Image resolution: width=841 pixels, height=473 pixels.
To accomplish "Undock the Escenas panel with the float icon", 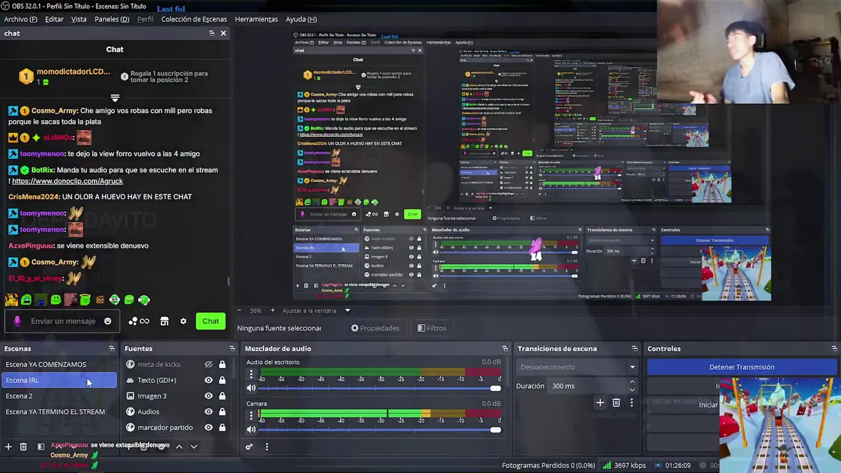I will tap(112, 349).
